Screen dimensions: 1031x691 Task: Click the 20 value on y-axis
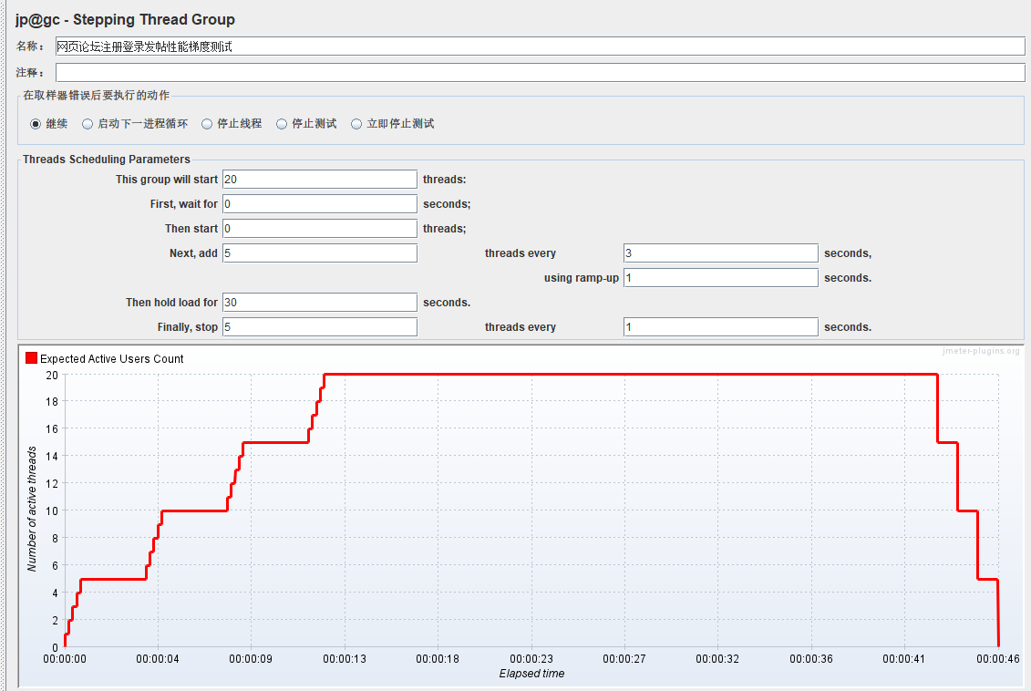coord(52,376)
